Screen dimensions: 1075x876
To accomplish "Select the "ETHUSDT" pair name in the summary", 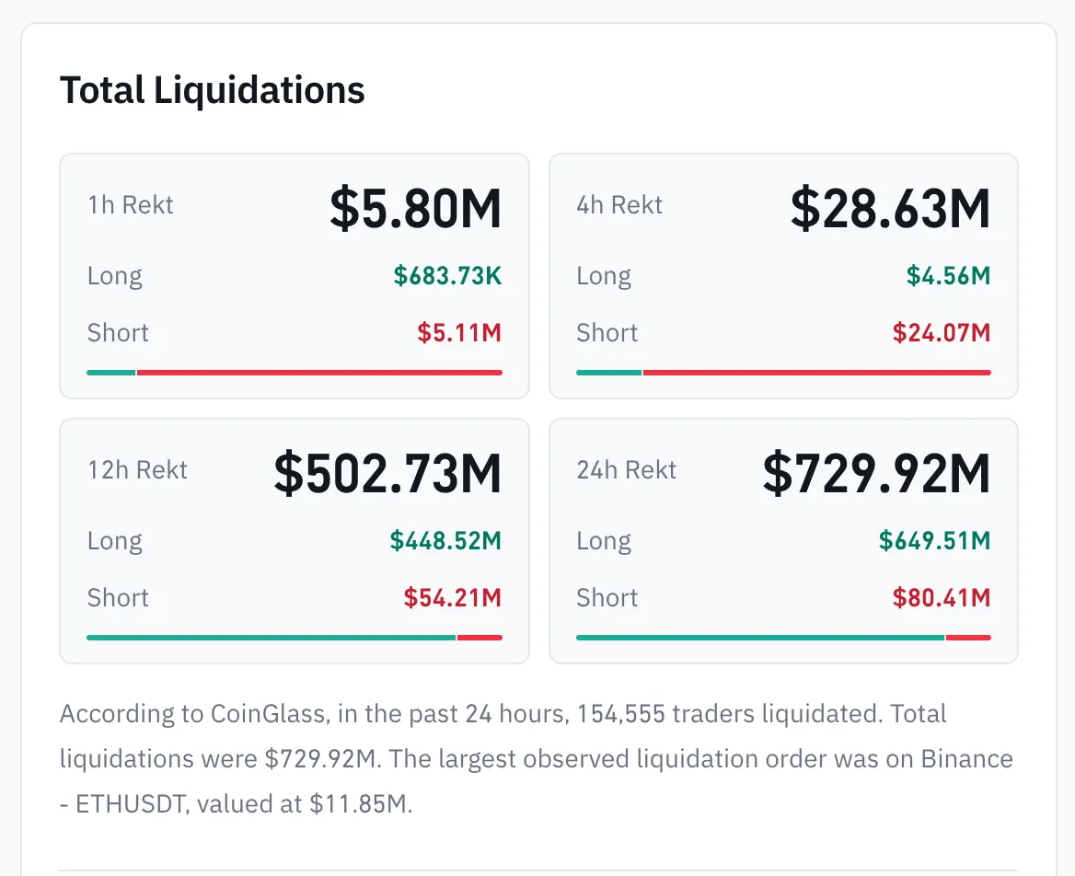I will click(131, 804).
